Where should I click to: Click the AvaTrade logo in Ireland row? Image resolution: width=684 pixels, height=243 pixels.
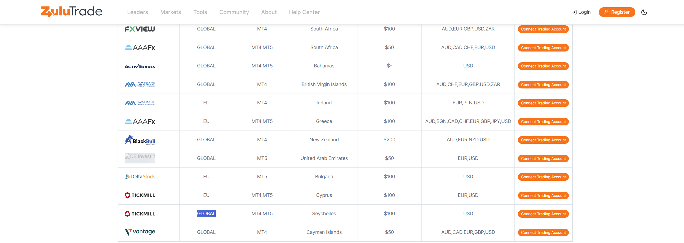point(140,103)
